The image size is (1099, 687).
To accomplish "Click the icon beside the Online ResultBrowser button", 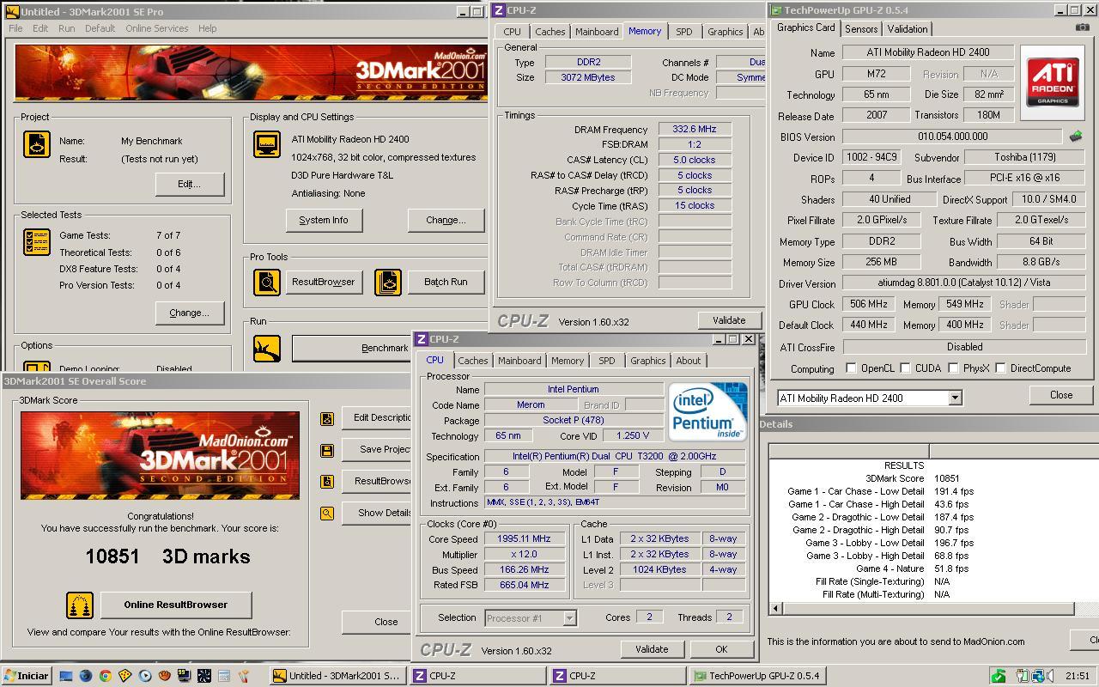I will [x=80, y=605].
